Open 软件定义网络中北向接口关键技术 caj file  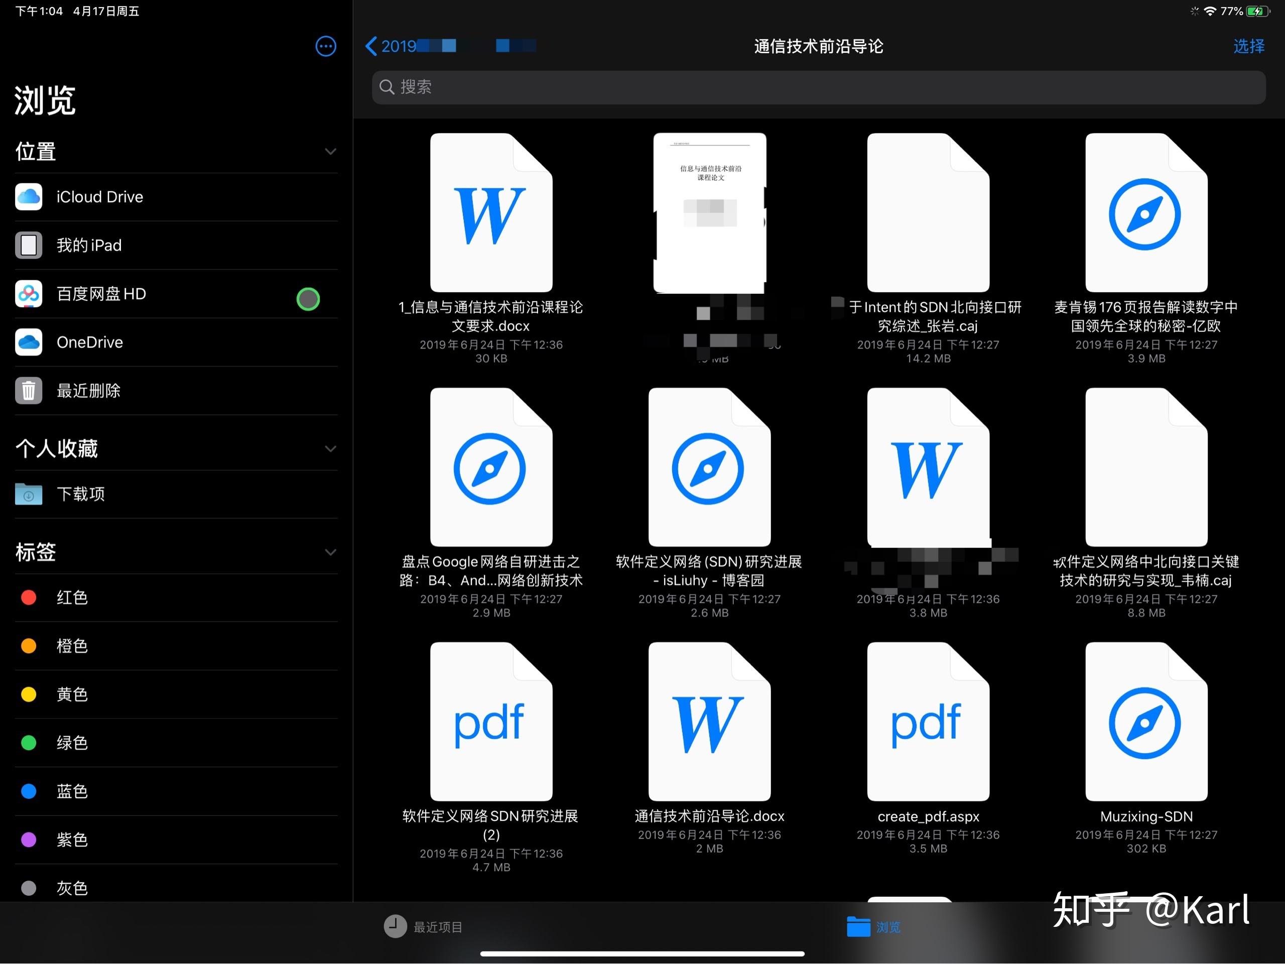[1146, 467]
